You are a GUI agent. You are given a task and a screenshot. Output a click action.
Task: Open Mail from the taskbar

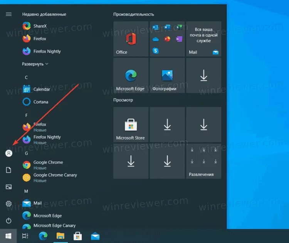pyautogui.click(x=95, y=236)
